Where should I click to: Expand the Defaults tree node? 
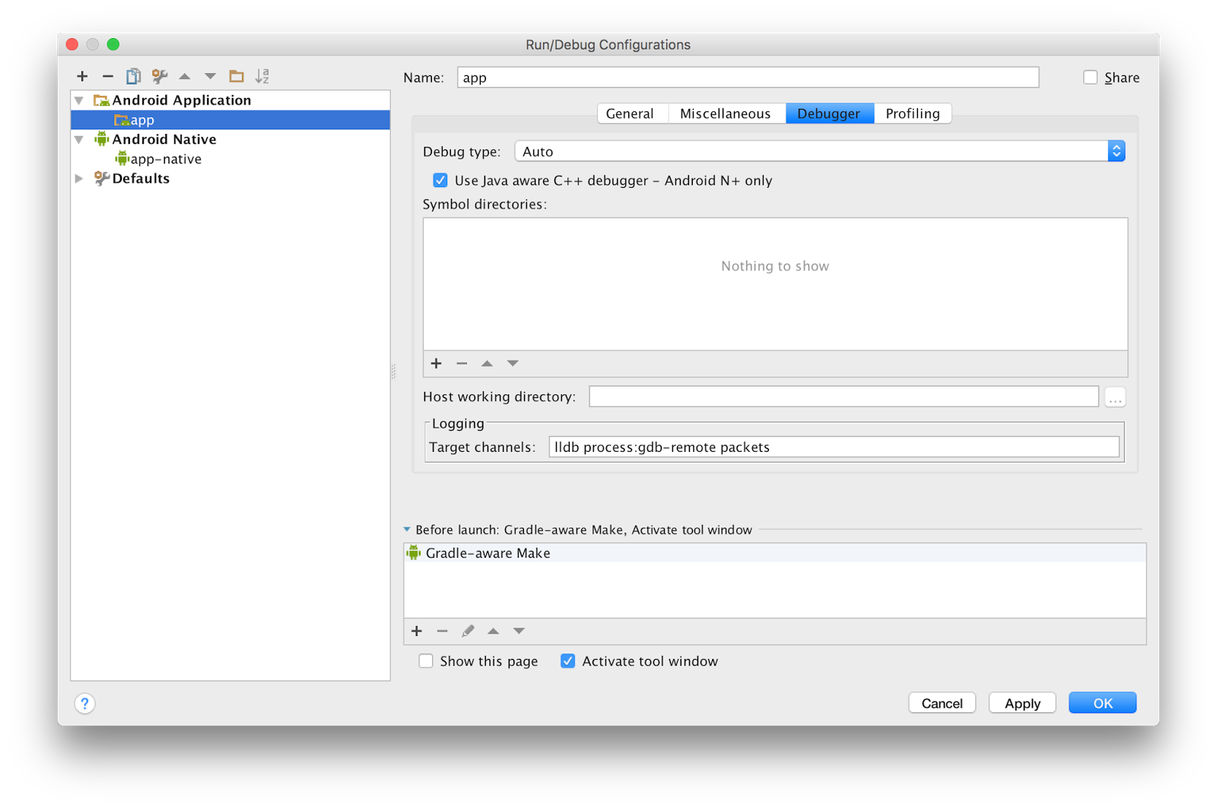tap(79, 178)
